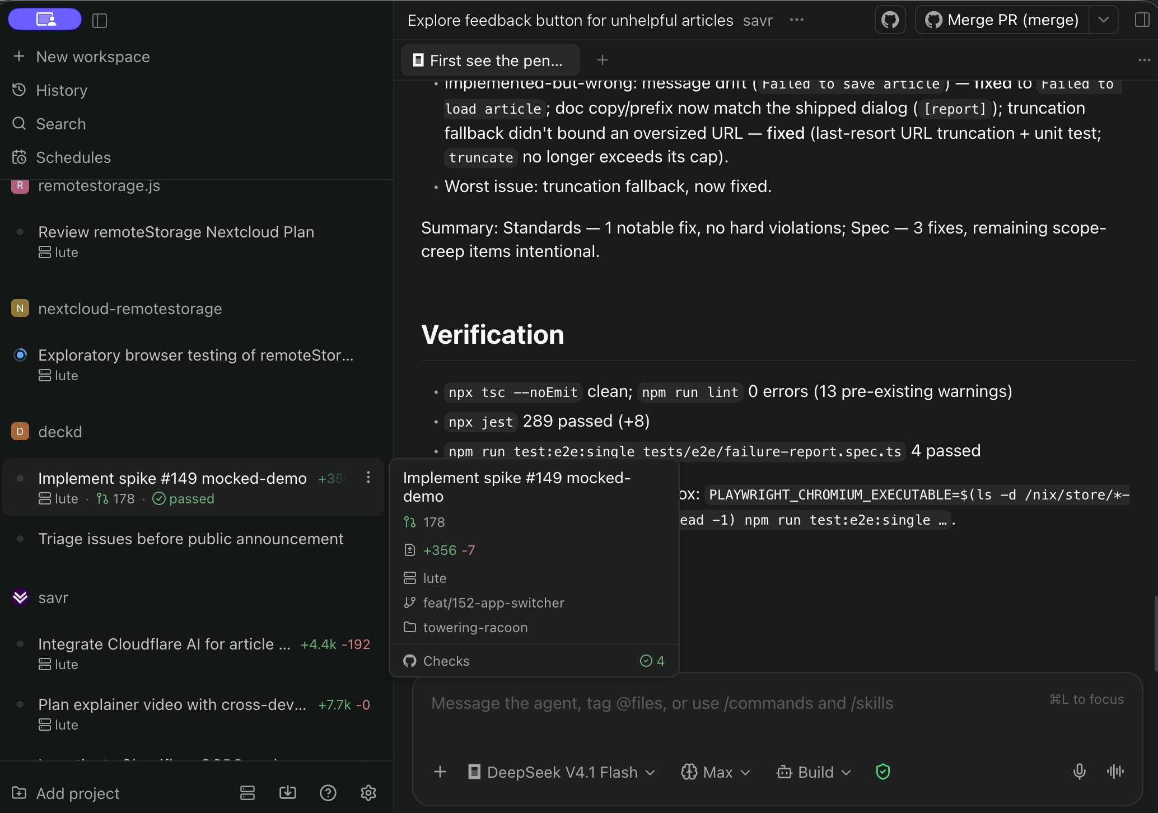
Task: Open the microphone voice input
Action: (1079, 772)
